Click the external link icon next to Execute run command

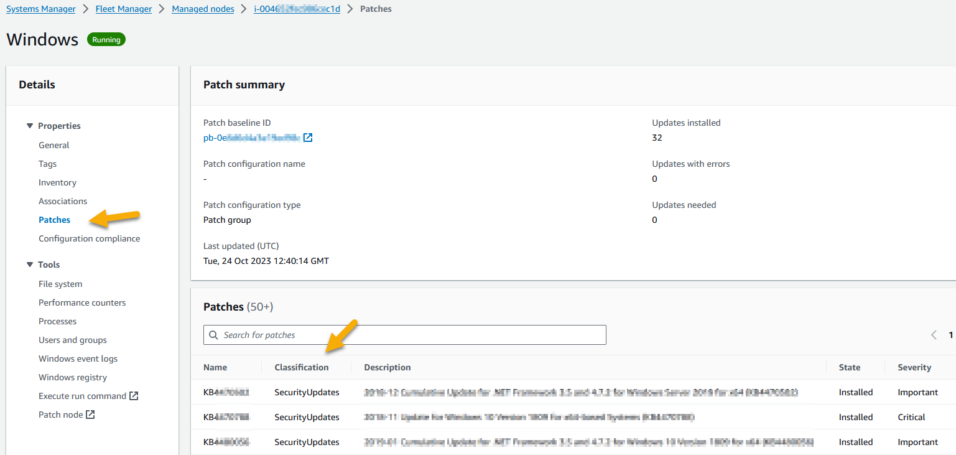point(134,395)
